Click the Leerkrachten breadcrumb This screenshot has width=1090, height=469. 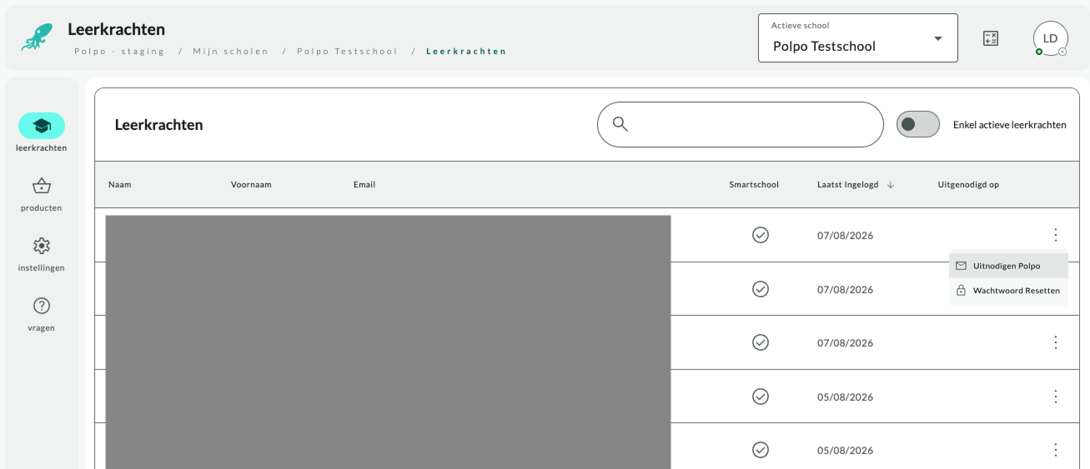(x=466, y=51)
